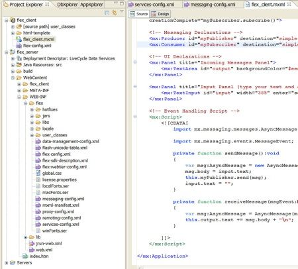Switch to Source view mode
Screen dimensions: 298x269
click(138, 14)
